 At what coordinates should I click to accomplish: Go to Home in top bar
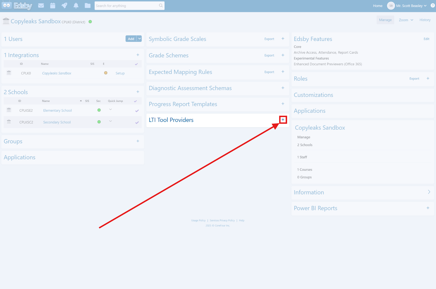[378, 6]
